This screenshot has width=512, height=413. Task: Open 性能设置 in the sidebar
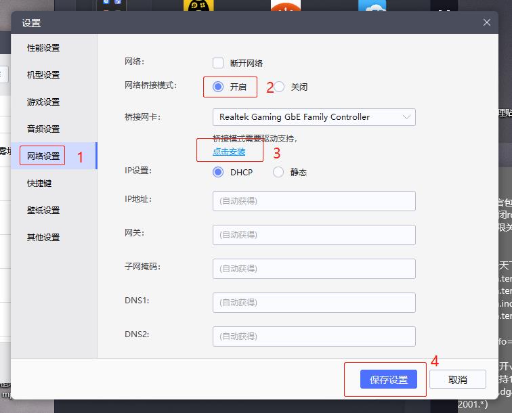pos(43,48)
